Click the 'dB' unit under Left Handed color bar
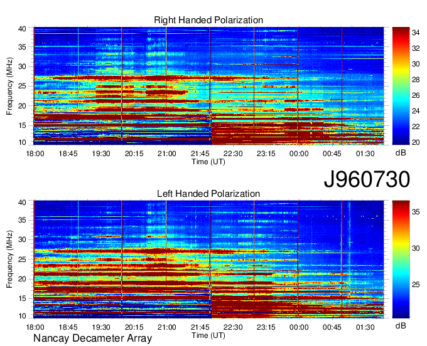 coord(401,325)
